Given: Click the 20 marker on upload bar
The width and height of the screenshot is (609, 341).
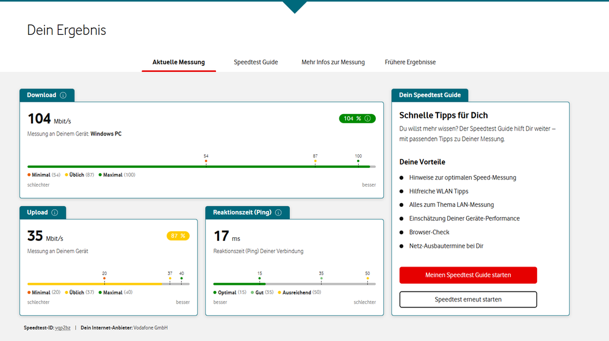Looking at the screenshot, I should click(104, 278).
